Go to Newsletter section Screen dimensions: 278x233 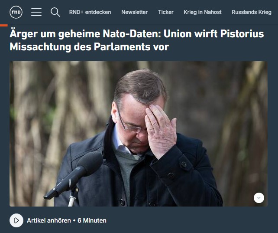pyautogui.click(x=134, y=12)
